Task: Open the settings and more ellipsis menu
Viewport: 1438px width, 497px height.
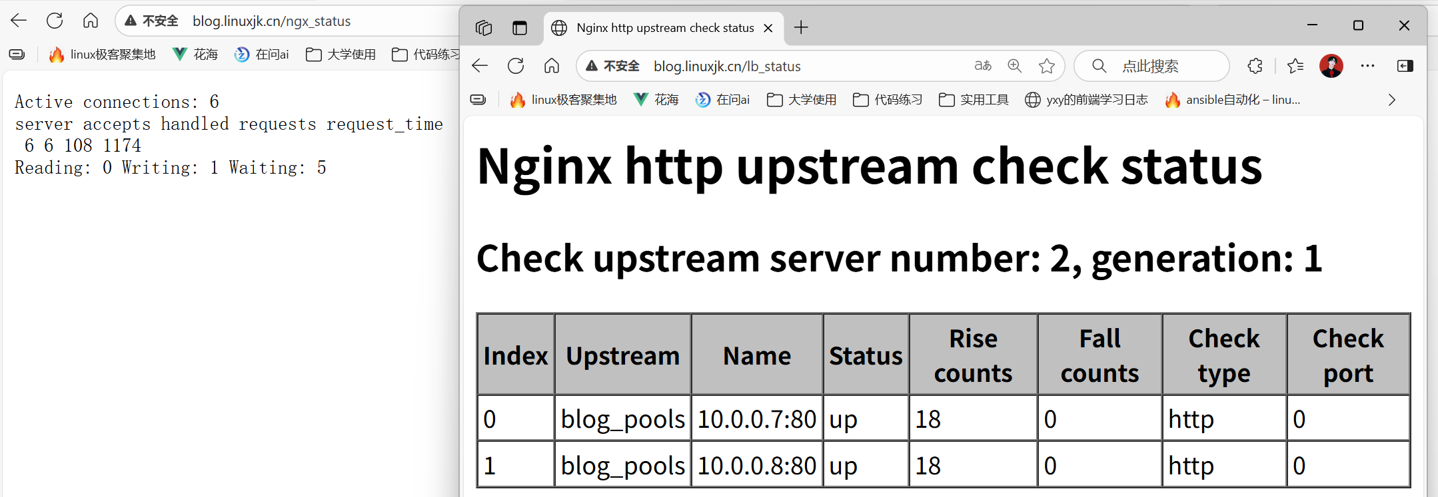Action: (1367, 66)
